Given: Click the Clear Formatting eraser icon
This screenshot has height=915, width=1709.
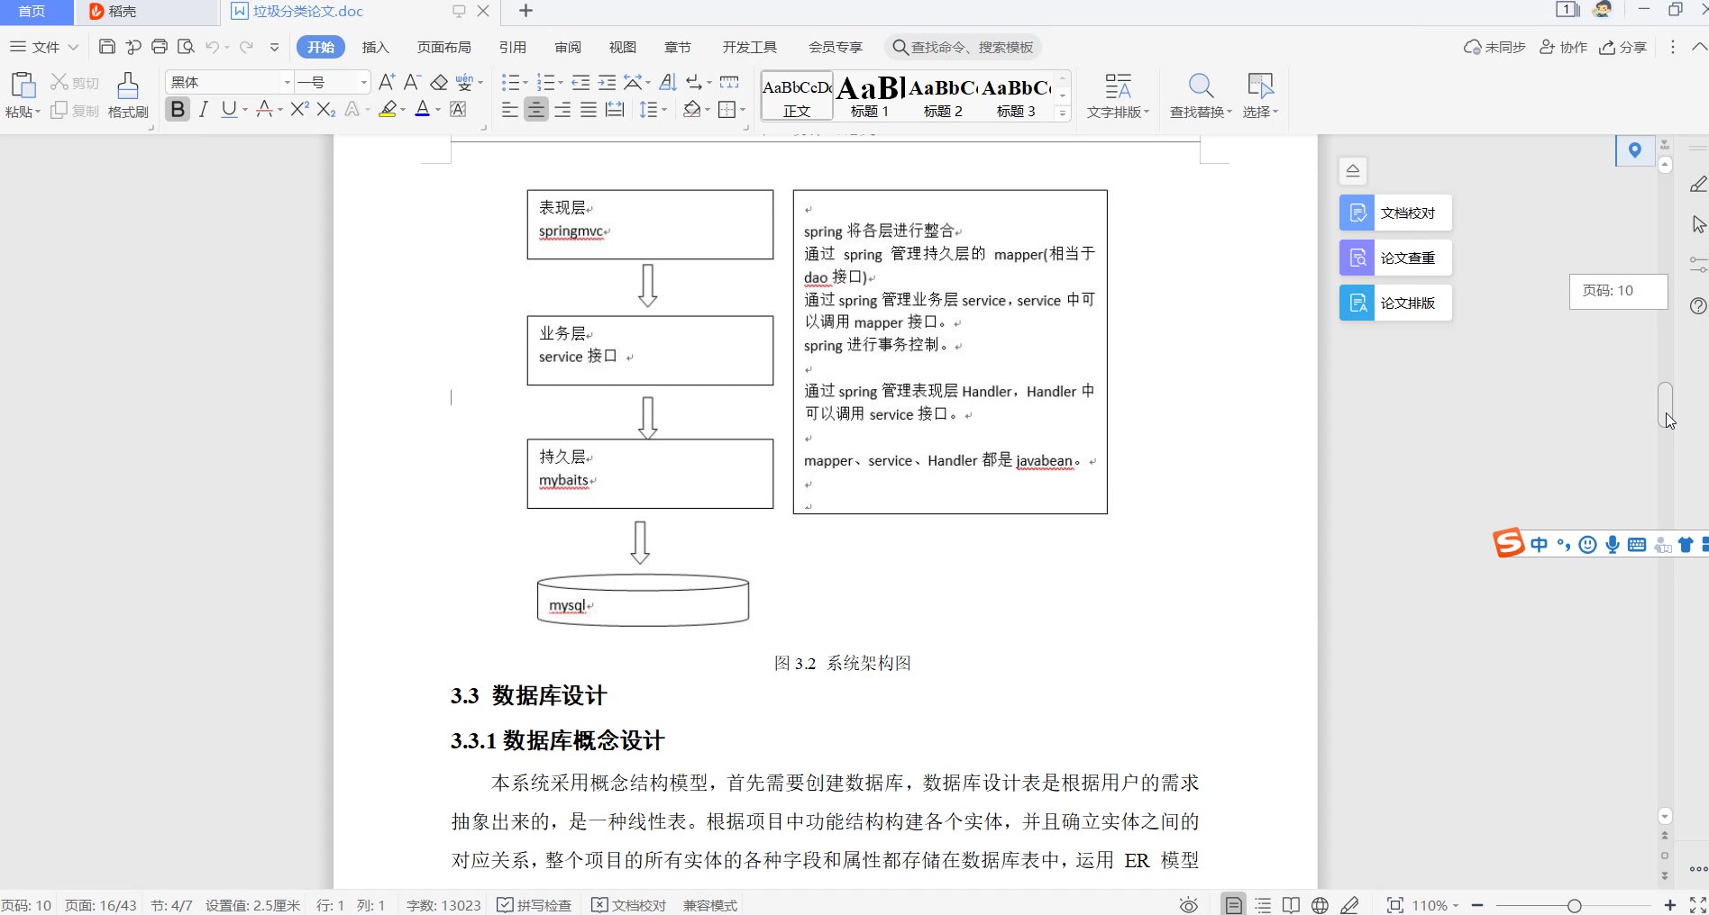Looking at the screenshot, I should [x=439, y=82].
